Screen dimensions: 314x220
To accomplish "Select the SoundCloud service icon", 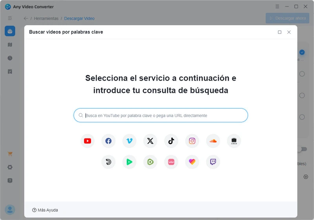I will [213, 141].
